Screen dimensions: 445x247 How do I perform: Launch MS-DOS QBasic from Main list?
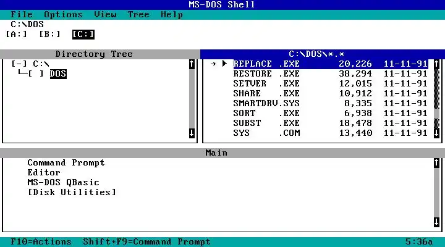tap(63, 182)
